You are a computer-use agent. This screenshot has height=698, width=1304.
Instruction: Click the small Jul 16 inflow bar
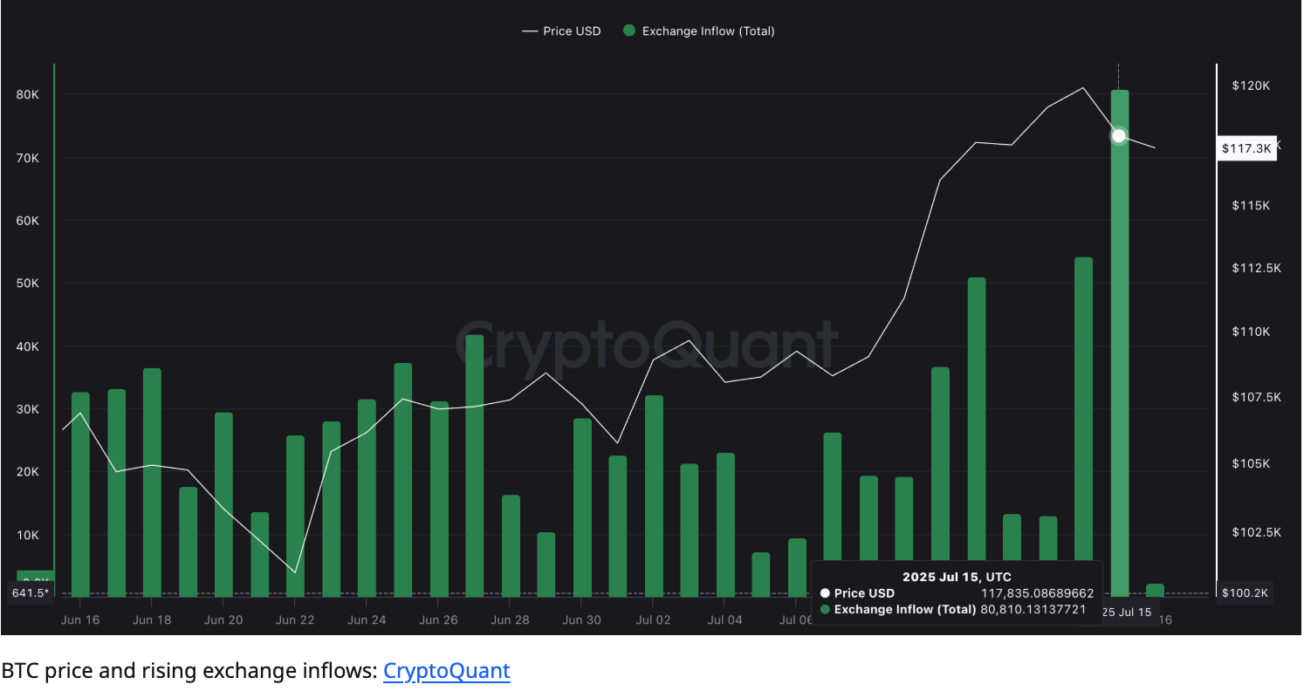click(x=1156, y=591)
